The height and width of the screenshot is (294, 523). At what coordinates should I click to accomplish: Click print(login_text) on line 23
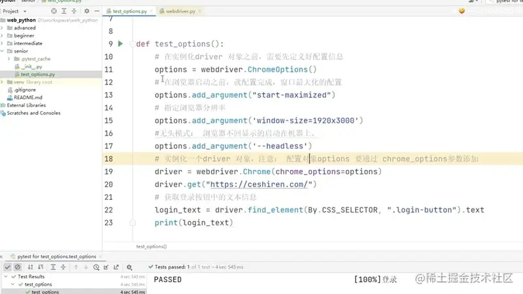194,223
